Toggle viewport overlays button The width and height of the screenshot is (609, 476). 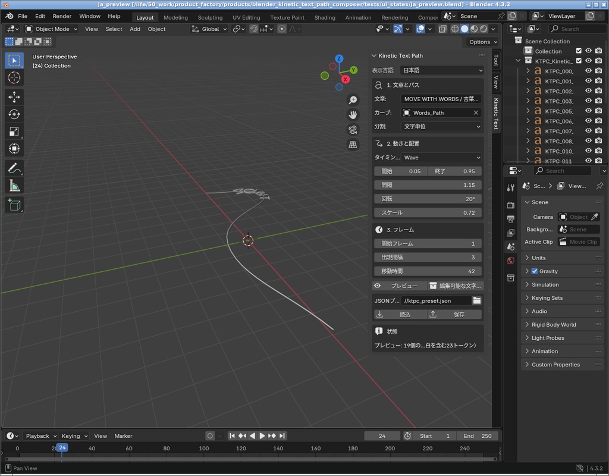[420, 29]
